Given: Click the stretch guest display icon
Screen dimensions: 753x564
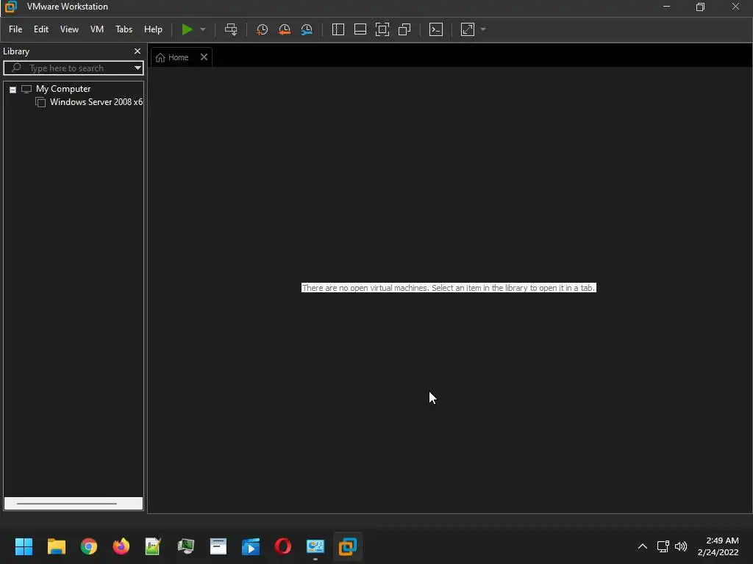Looking at the screenshot, I should tap(468, 29).
